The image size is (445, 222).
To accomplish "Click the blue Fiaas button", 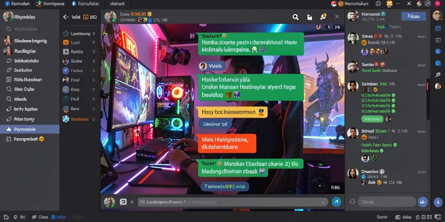I will (x=414, y=16).
